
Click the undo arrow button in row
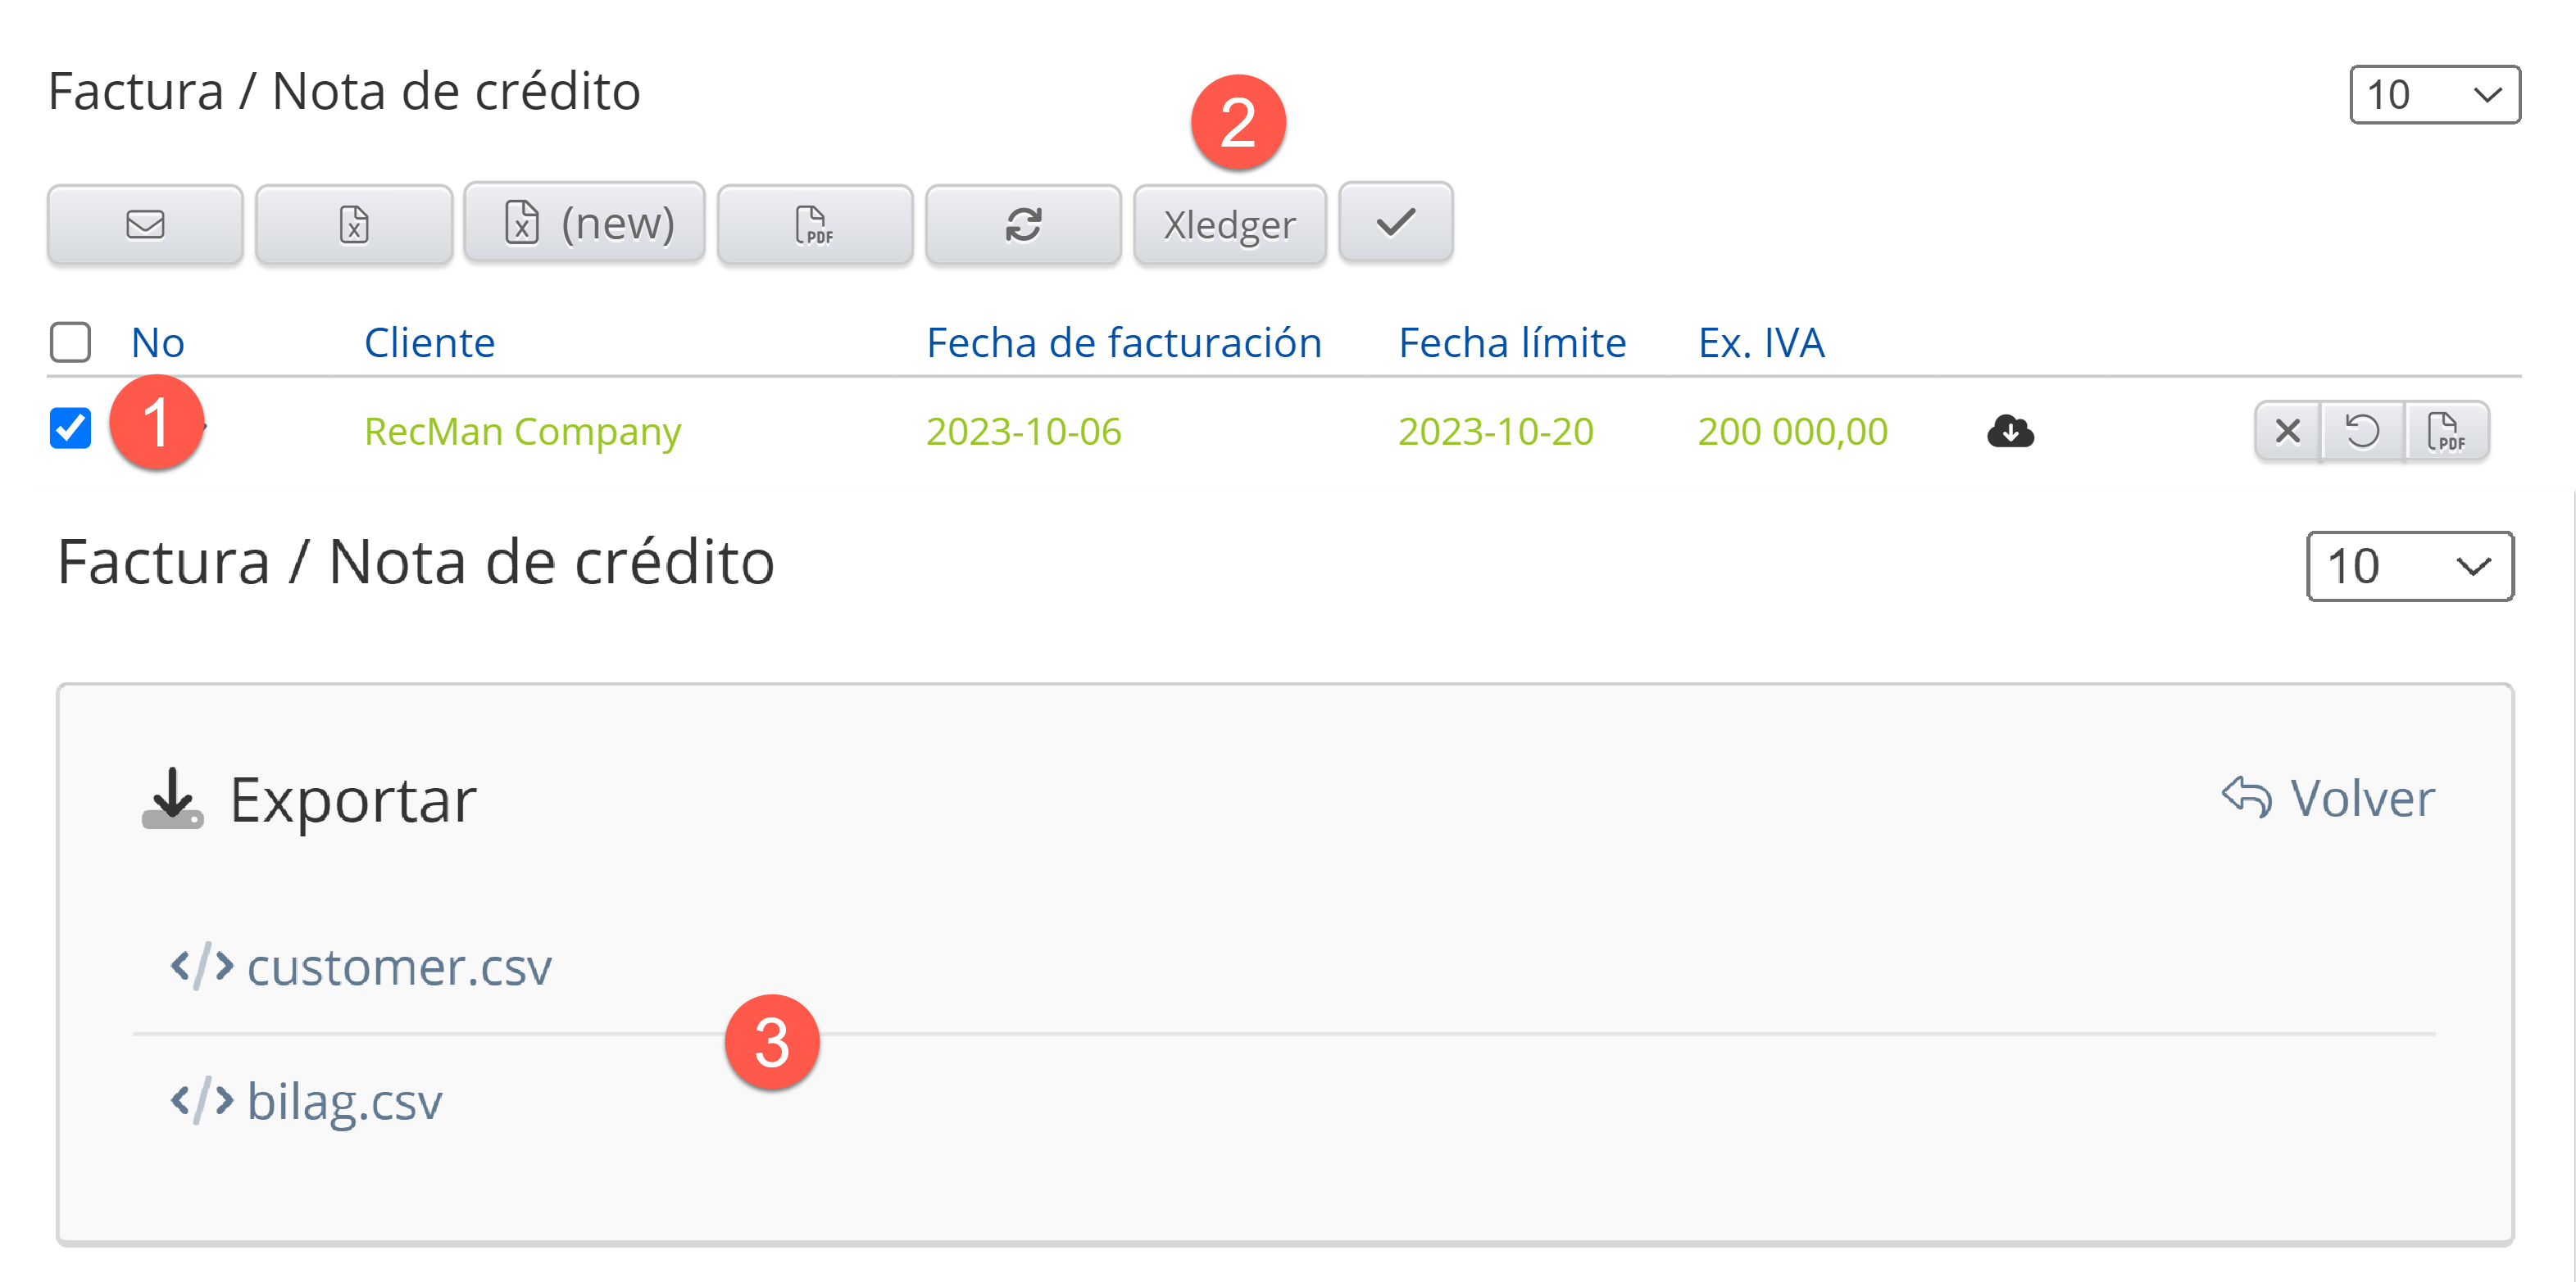point(2362,432)
